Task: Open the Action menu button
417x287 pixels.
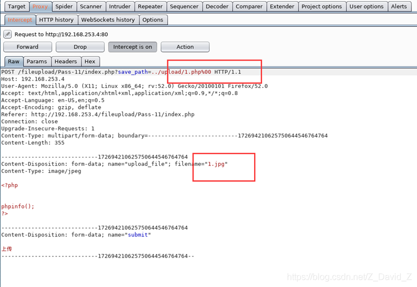Action: (185, 47)
